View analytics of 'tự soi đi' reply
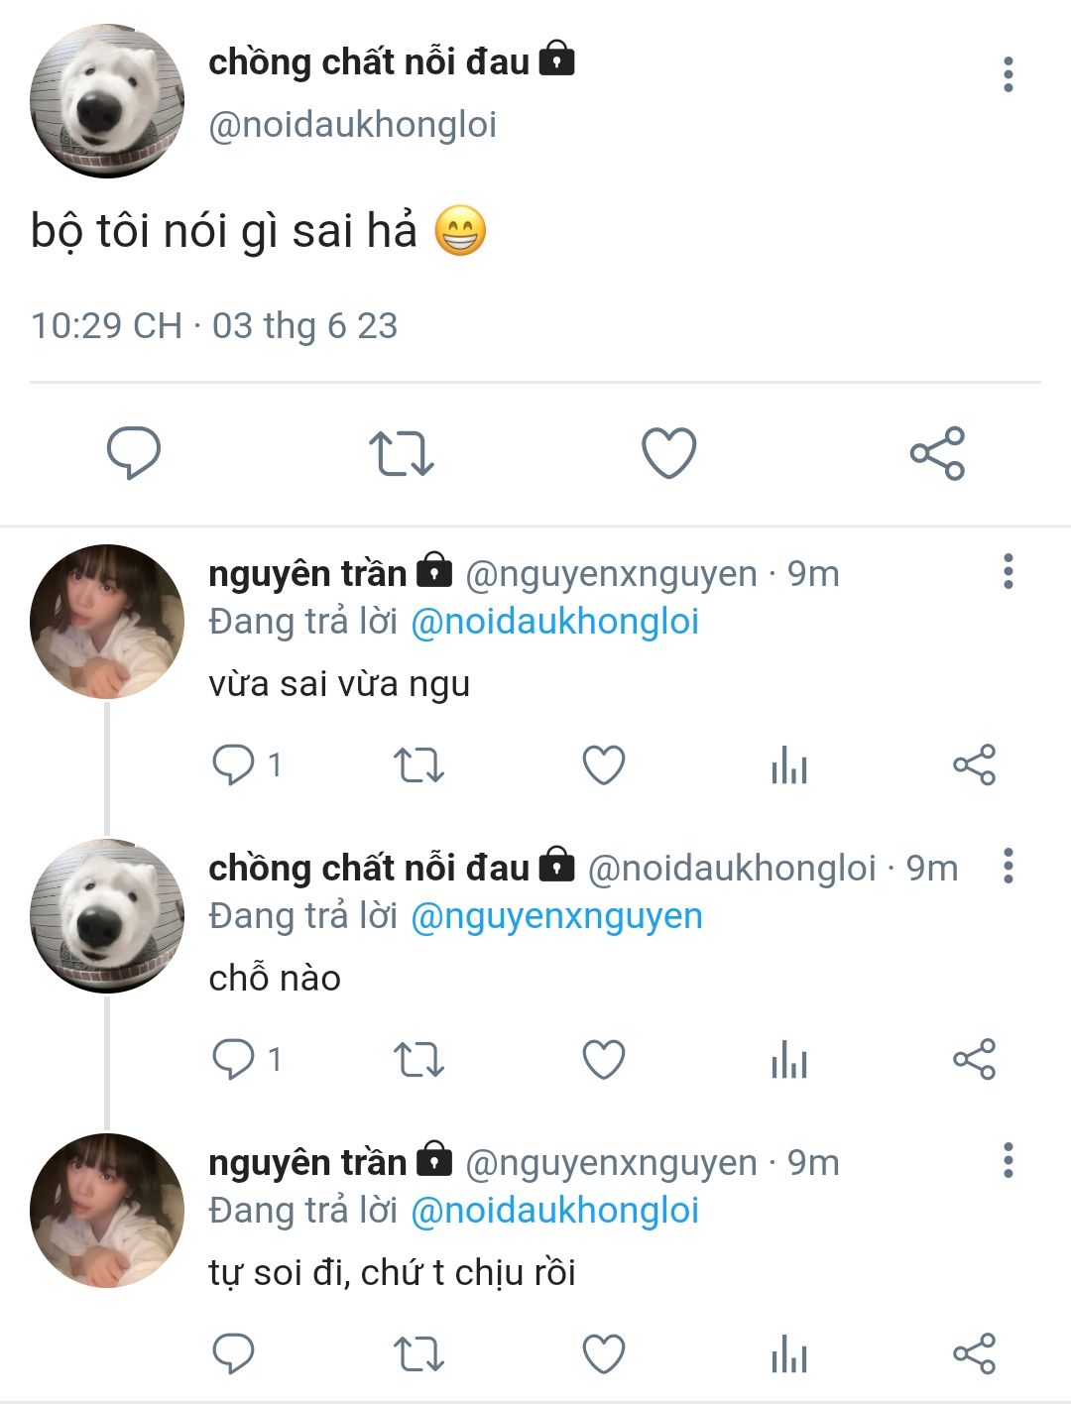Image resolution: width=1071 pixels, height=1404 pixels. tap(789, 1354)
